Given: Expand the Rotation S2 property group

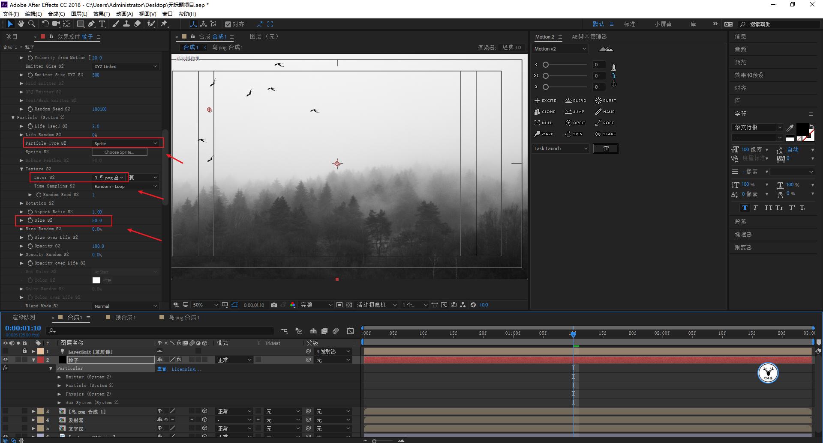Looking at the screenshot, I should click(x=21, y=203).
